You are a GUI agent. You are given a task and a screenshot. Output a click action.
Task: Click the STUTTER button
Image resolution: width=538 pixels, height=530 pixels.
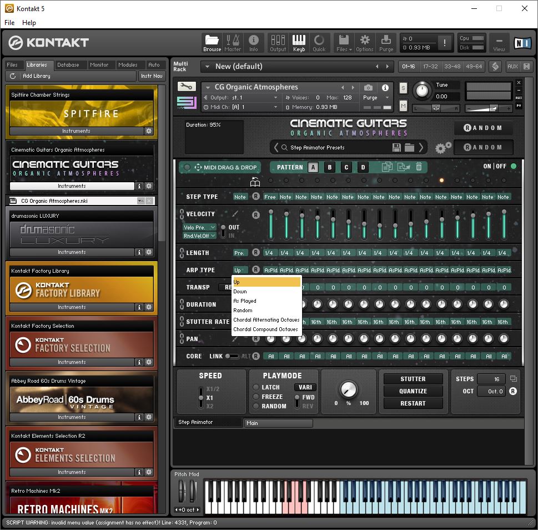tap(413, 379)
